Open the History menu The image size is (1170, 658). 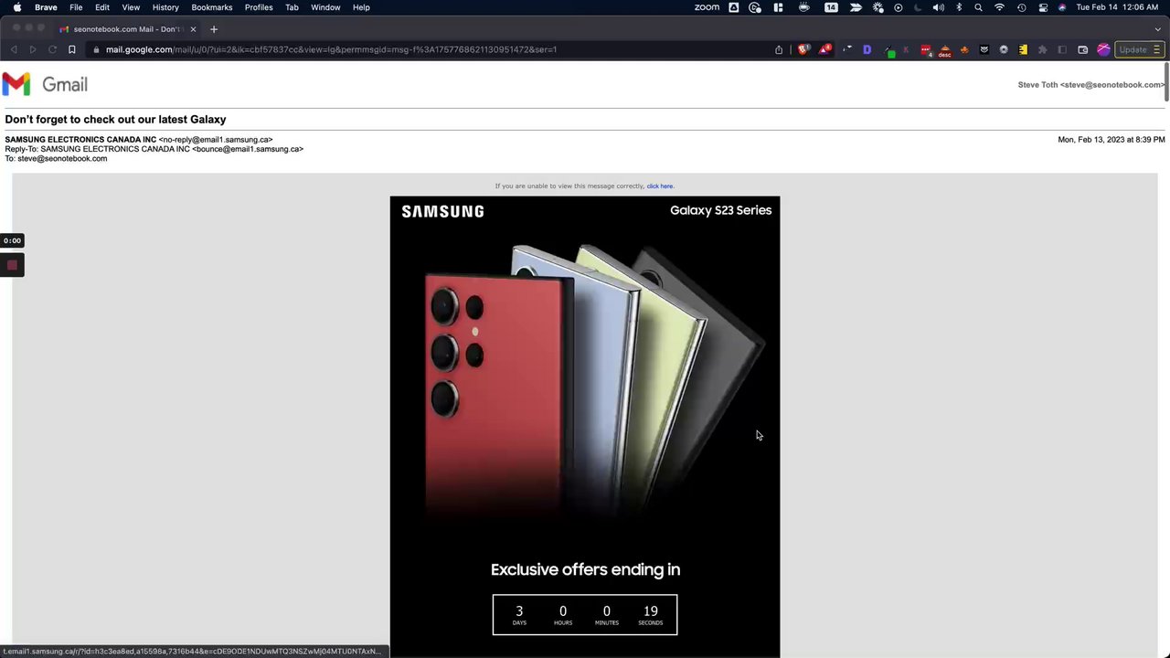[165, 7]
